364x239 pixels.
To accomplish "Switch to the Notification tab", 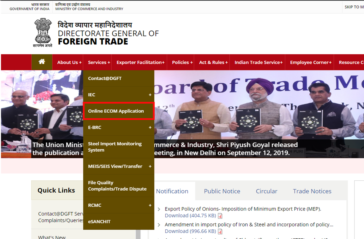I will pyautogui.click(x=172, y=191).
